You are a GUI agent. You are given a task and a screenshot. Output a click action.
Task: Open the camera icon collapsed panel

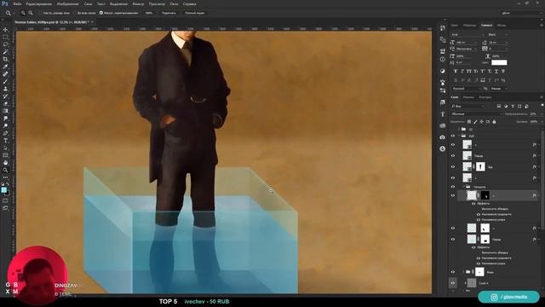point(442,137)
